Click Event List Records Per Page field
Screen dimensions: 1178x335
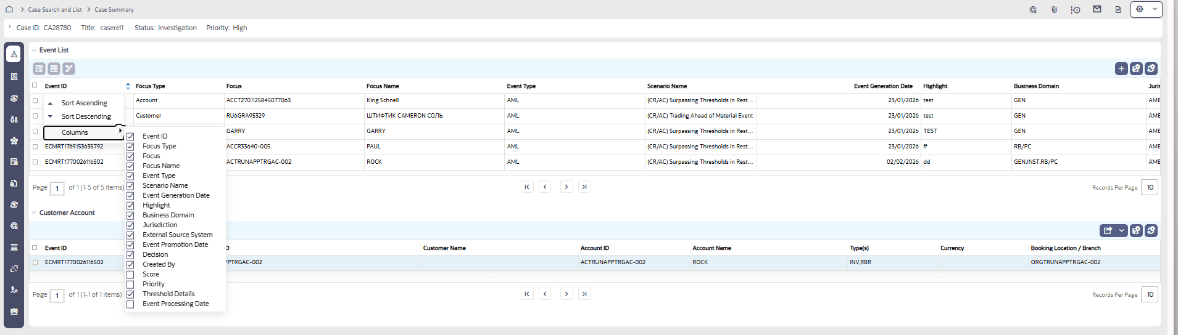tap(1150, 187)
